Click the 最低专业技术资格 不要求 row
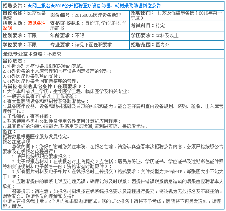This screenshot has width=226, height=211. tap(113, 54)
